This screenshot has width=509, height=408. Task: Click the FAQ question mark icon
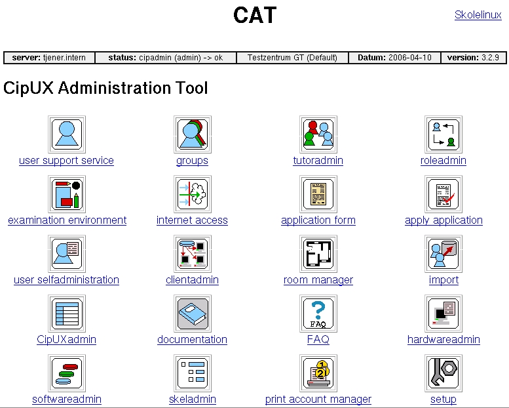(318, 314)
